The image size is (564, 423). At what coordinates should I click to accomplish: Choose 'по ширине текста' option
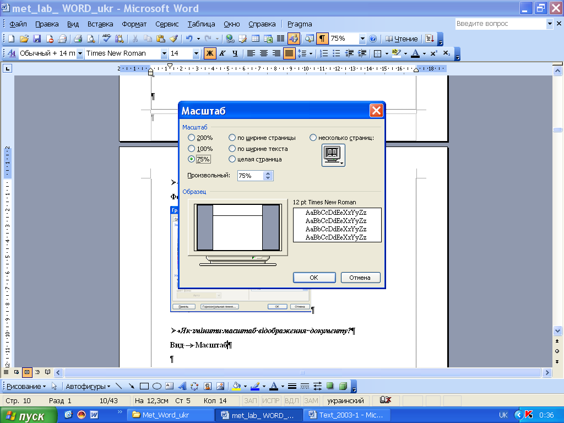[x=232, y=149]
